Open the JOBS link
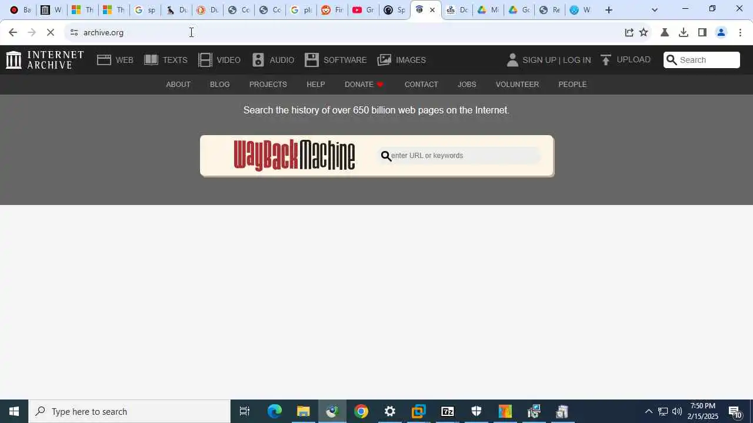Screen dimensions: 753x423 (x=467, y=85)
